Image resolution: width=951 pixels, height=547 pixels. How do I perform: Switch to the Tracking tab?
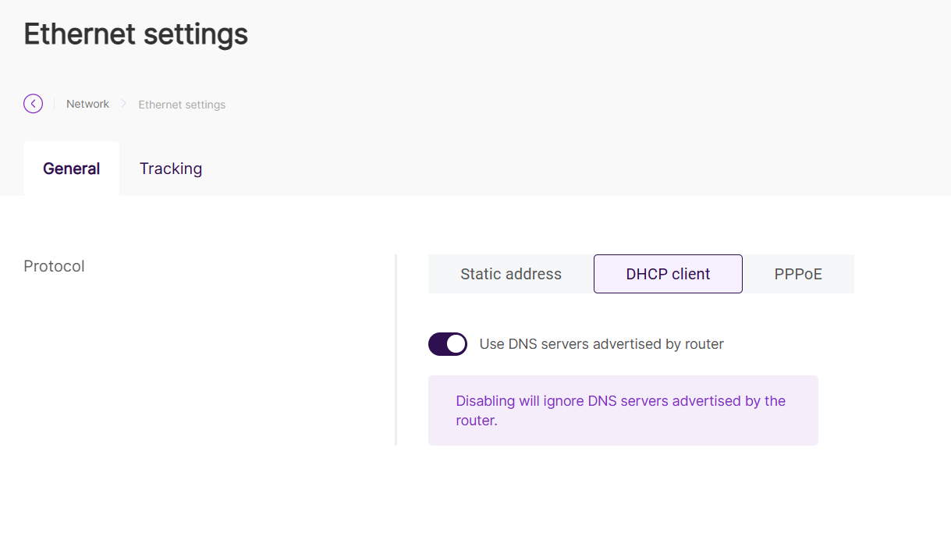(x=171, y=168)
